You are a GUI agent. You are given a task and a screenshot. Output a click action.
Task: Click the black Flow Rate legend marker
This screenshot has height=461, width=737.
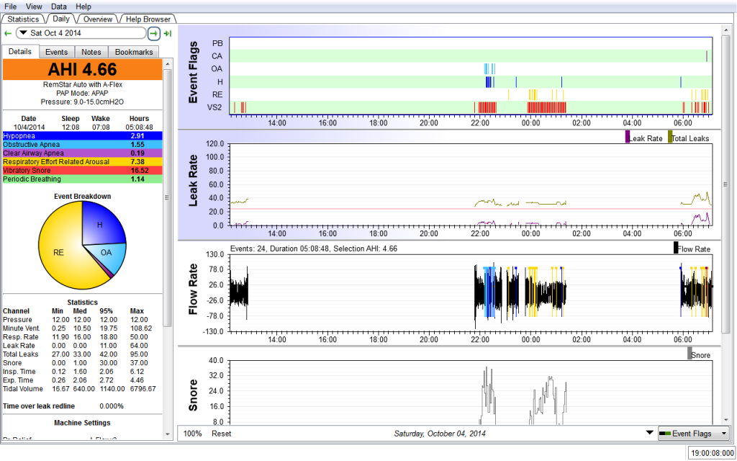click(x=676, y=248)
